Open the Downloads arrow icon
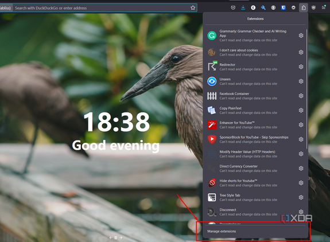 click(x=243, y=8)
